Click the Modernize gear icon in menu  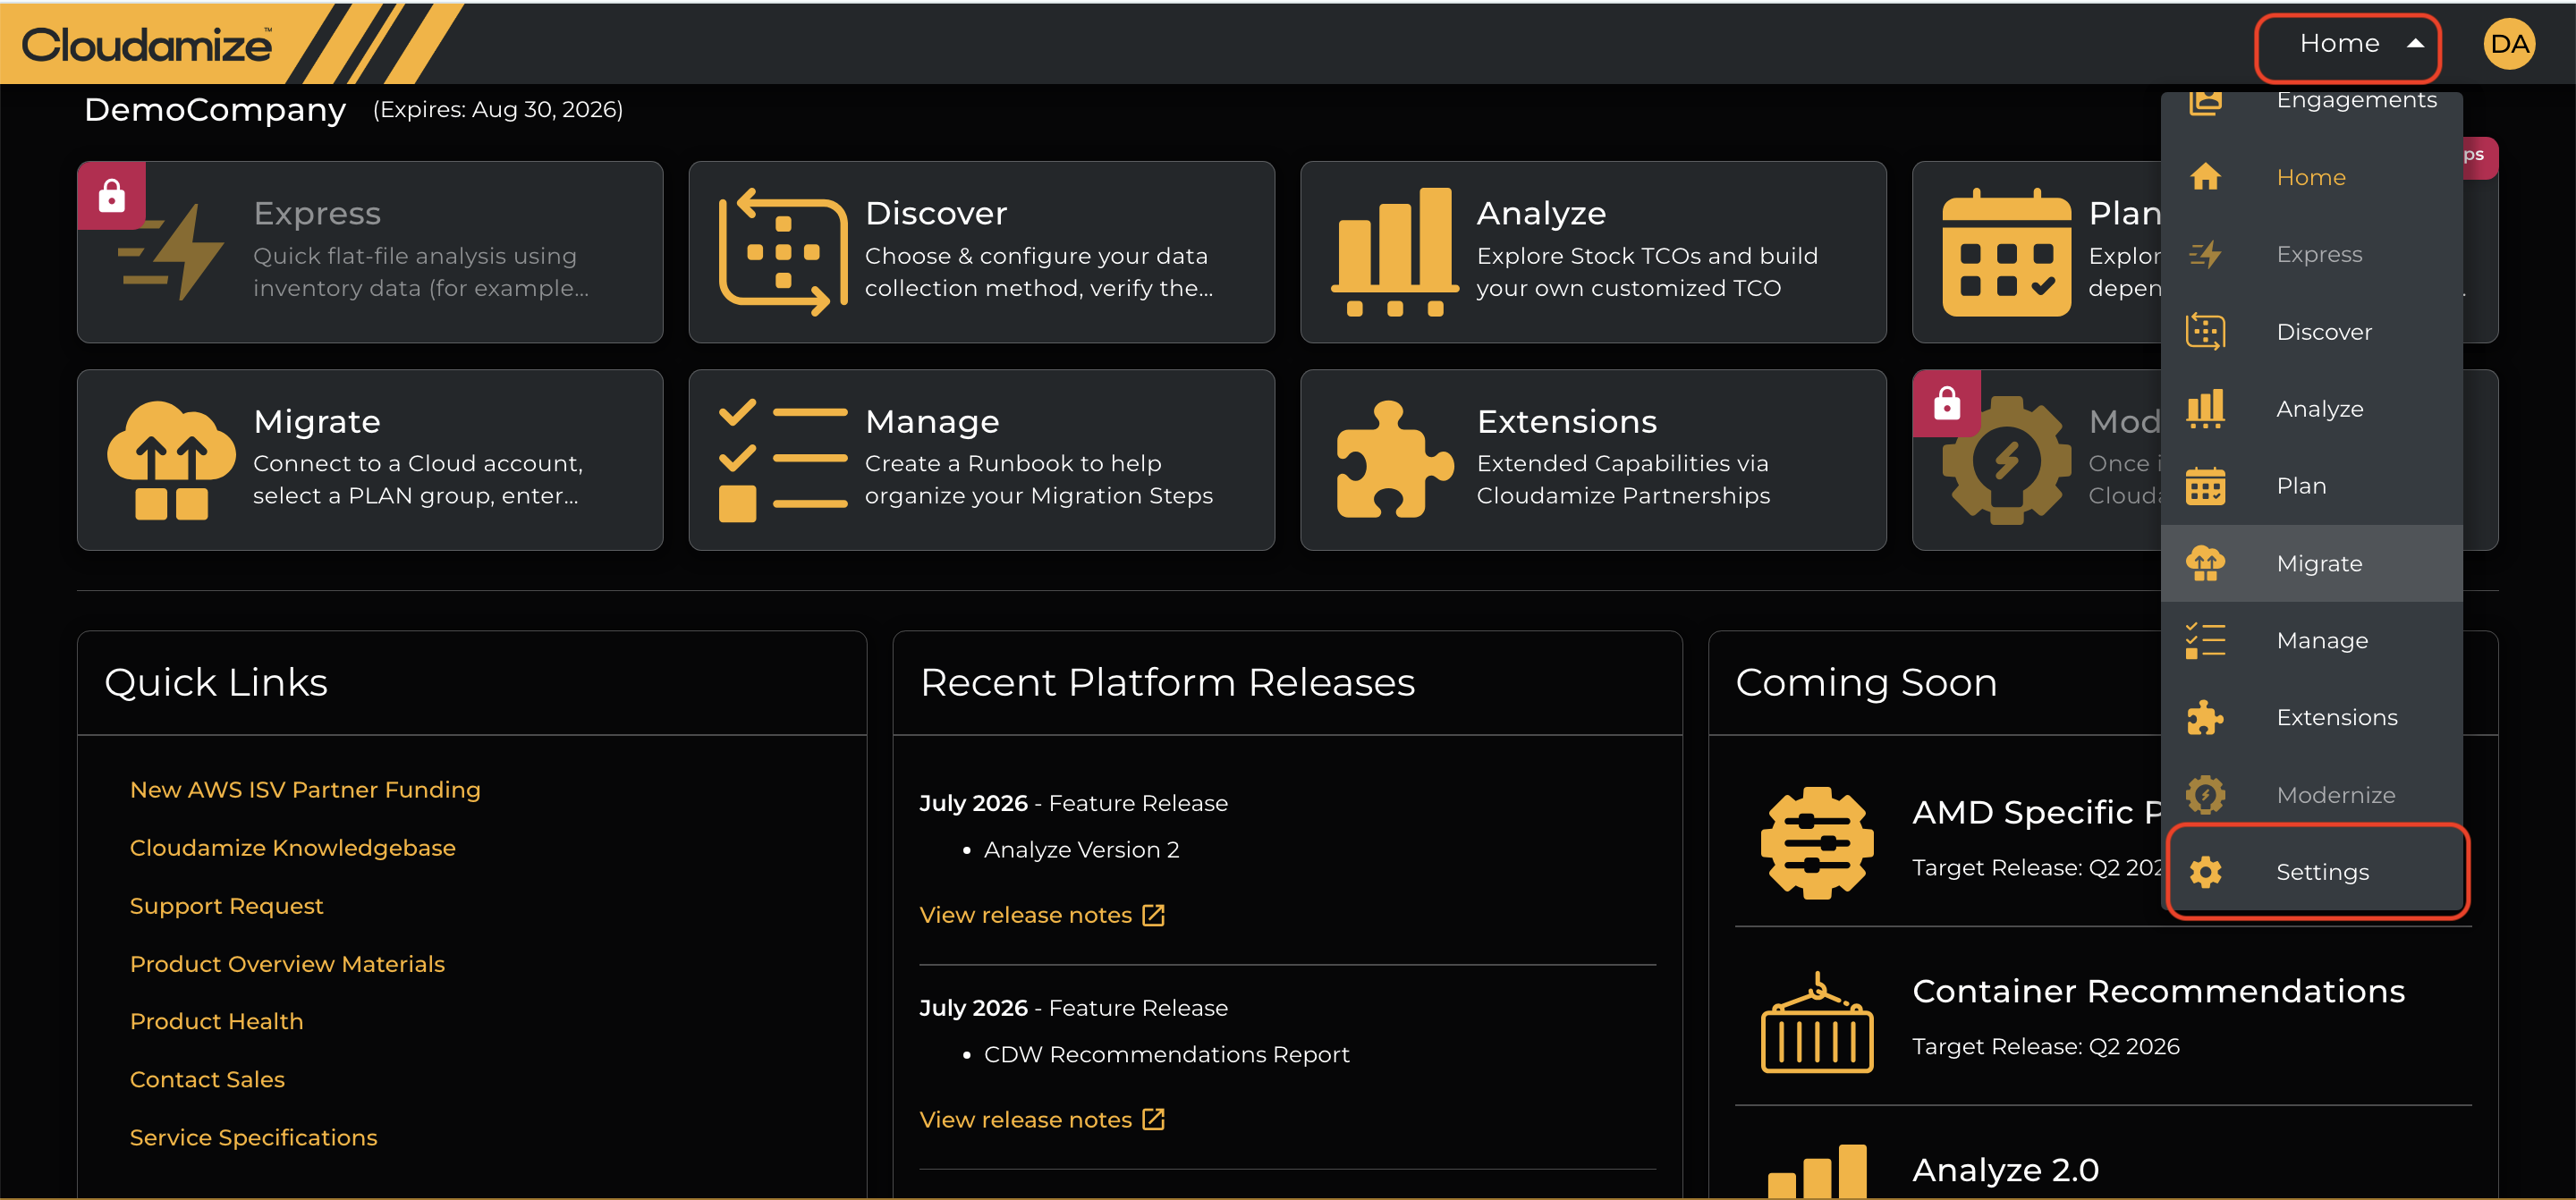pyautogui.click(x=2205, y=795)
